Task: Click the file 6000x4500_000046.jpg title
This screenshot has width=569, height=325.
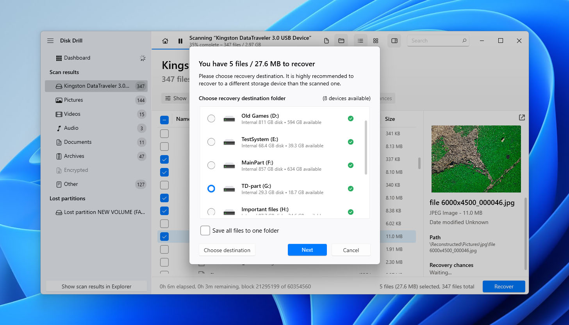Action: 472,203
